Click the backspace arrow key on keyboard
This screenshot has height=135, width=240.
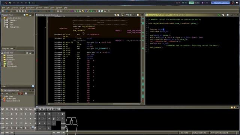tap(63, 114)
